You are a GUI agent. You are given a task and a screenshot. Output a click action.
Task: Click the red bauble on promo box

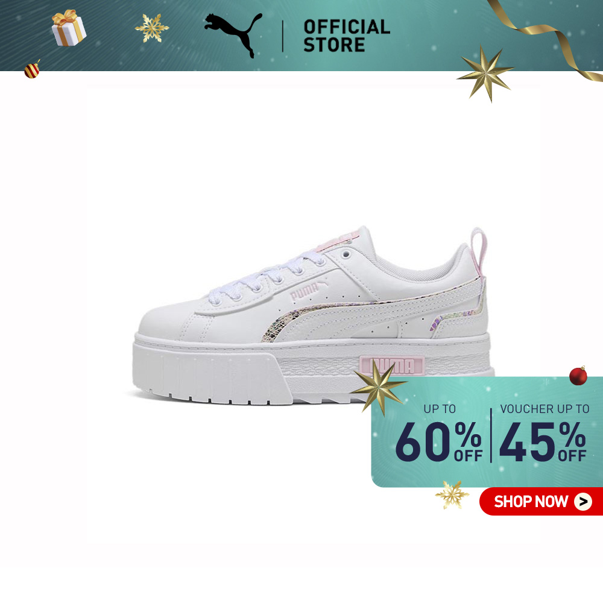[x=578, y=376]
